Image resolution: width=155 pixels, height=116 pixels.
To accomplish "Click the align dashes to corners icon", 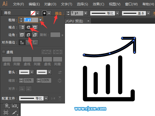I will tap(57, 52).
